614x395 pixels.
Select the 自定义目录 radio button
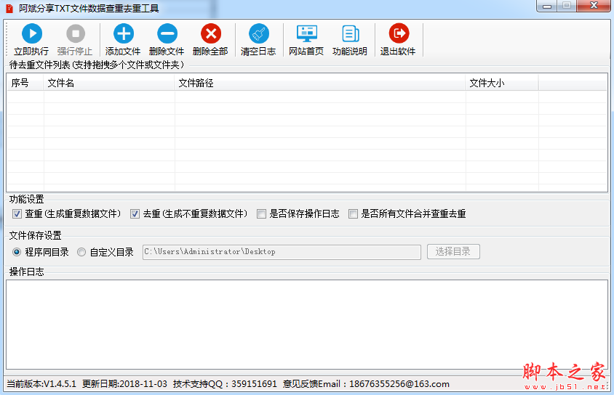[81, 252]
